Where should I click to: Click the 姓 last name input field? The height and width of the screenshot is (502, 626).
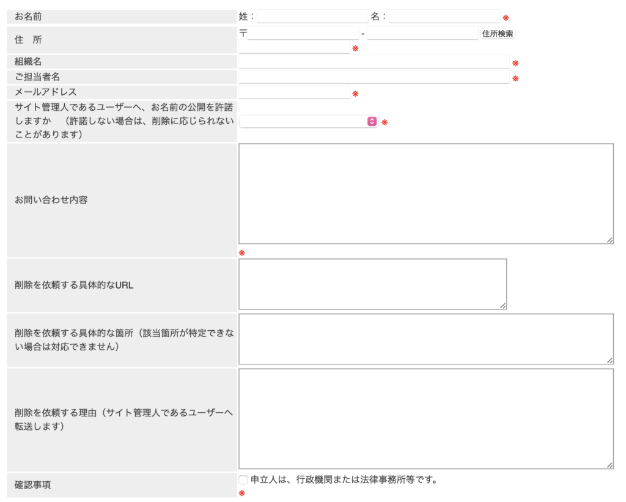[312, 15]
